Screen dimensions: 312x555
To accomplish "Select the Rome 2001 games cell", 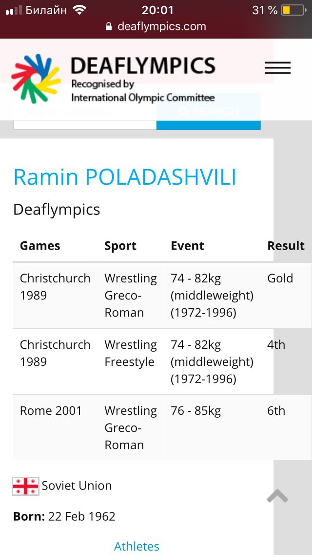I will [x=51, y=411].
